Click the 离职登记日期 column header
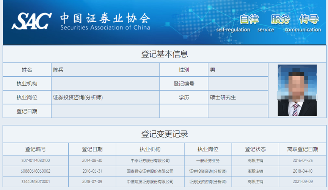 pyautogui.click(x=303, y=149)
